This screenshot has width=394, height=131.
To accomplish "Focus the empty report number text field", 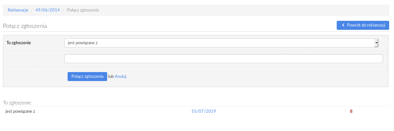I will (x=224, y=59).
